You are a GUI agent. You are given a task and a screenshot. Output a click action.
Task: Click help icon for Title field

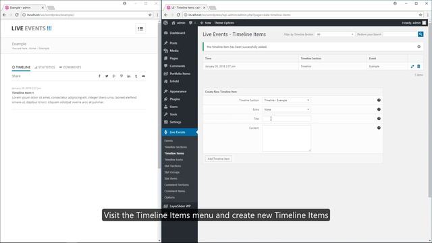379,119
